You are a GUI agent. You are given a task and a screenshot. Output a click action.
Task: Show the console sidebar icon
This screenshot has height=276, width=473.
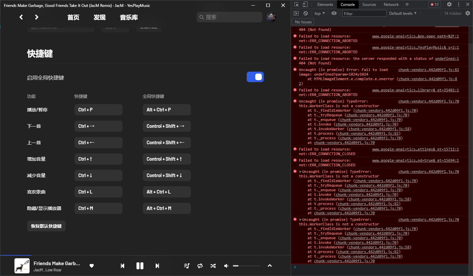[296, 13]
